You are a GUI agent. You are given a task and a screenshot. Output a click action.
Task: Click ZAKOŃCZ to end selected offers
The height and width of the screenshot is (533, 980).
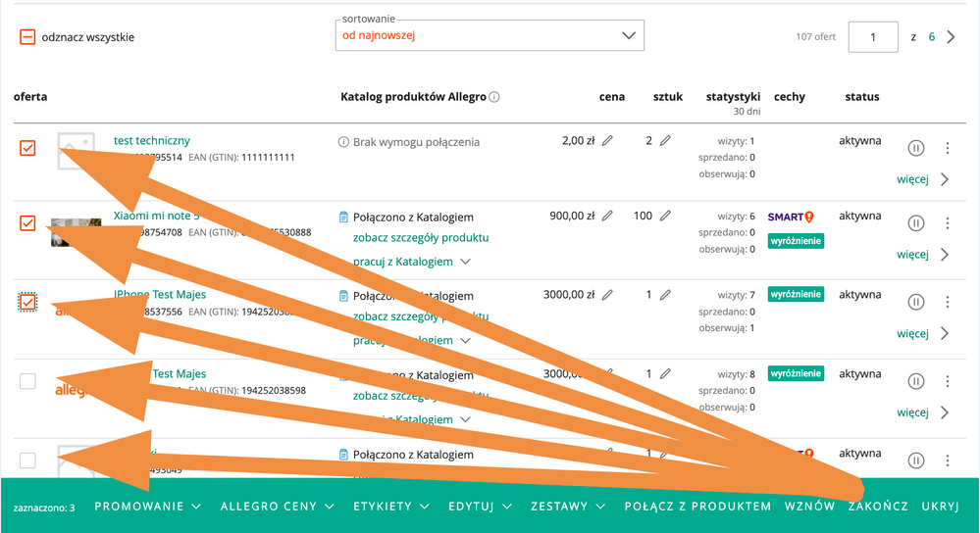pyautogui.click(x=878, y=507)
